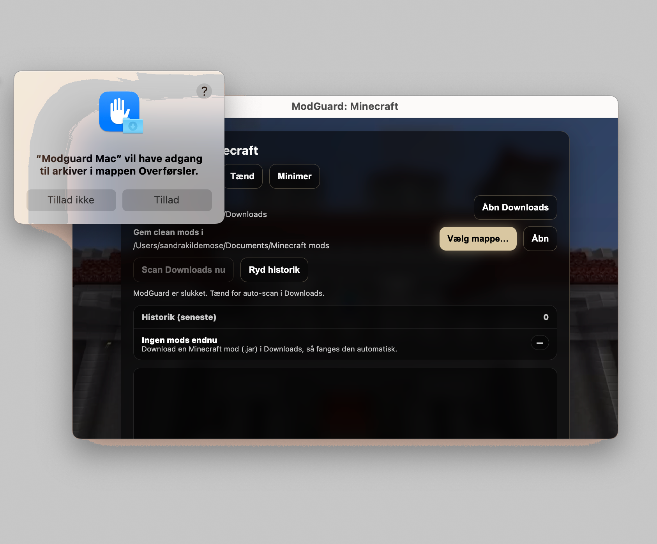Click the help question mark icon in the permission dialog
657x544 pixels.
coord(204,91)
